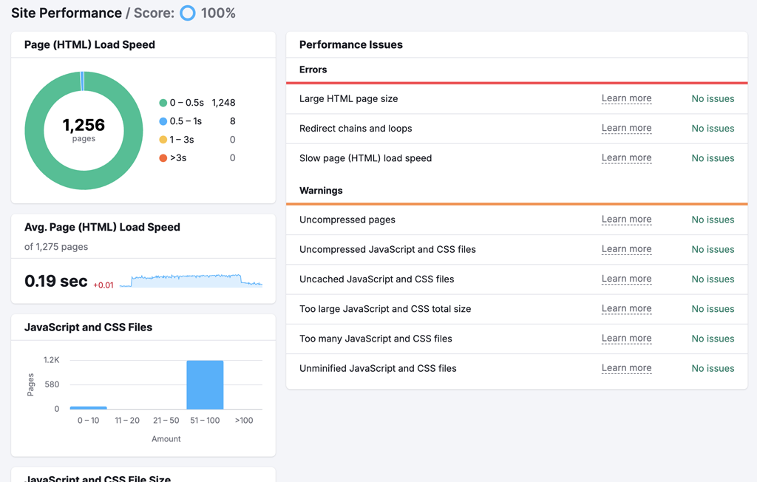Click No issues for Too many JavaScript and CSS files
The width and height of the screenshot is (757, 482).
click(x=713, y=339)
